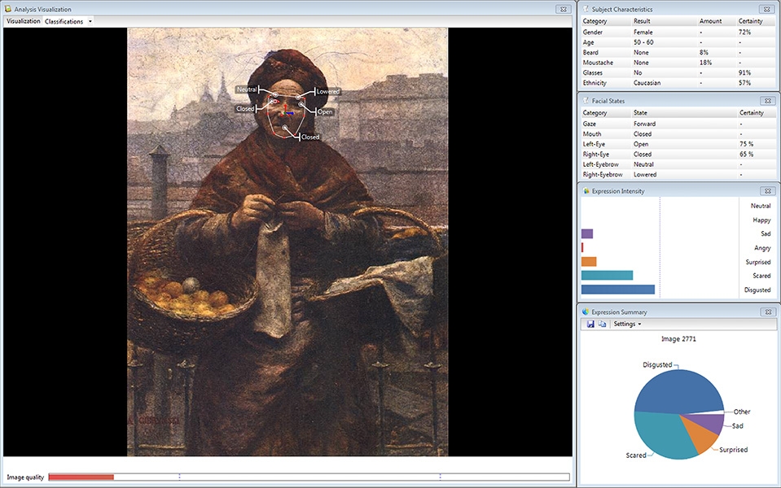Click the Analysis Visualization panel icon
781x488 pixels.
pyautogui.click(x=8, y=9)
